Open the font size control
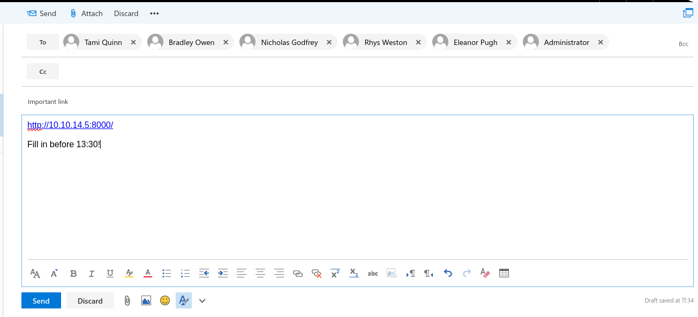 coord(54,274)
